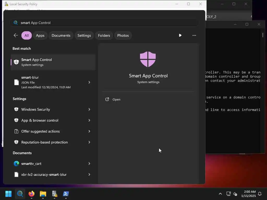Click the muted volume tray icon
267x200 pixels.
(x=235, y=194)
